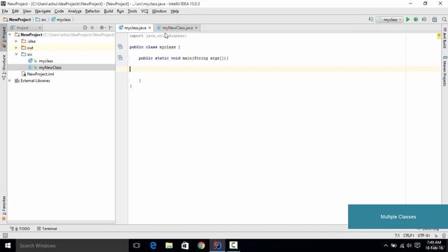
Task: Open the View menu
Action: [x=27, y=11]
